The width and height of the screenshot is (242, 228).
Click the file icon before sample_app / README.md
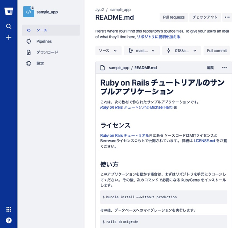[103, 68]
